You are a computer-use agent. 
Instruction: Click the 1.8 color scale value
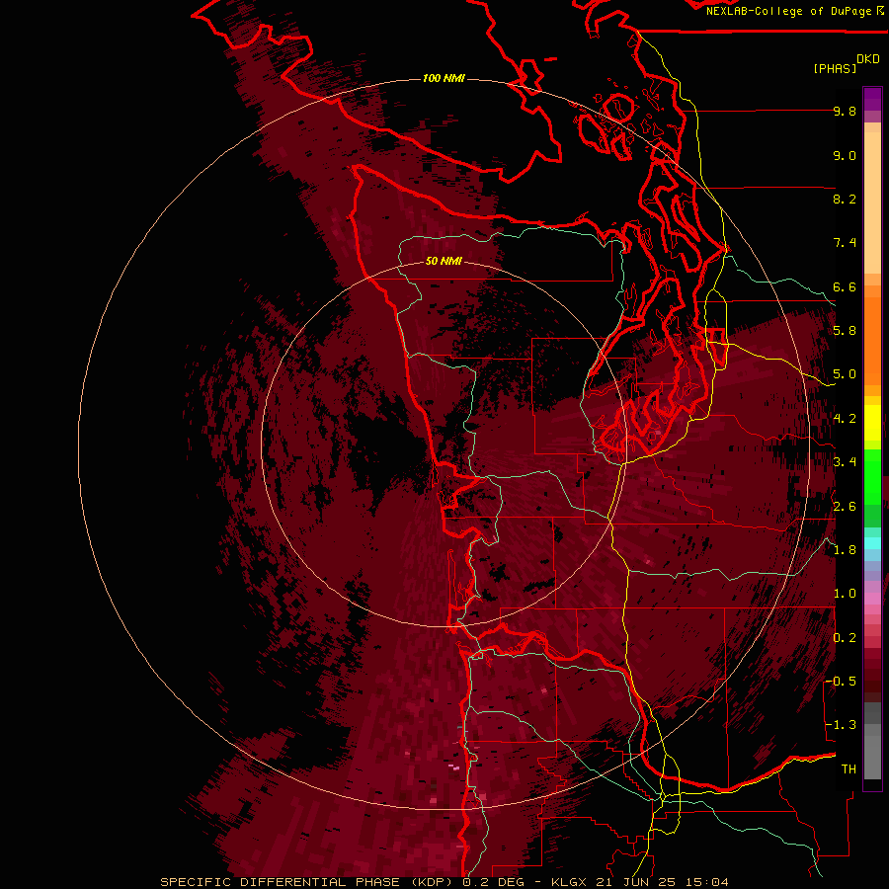pyautogui.click(x=845, y=550)
